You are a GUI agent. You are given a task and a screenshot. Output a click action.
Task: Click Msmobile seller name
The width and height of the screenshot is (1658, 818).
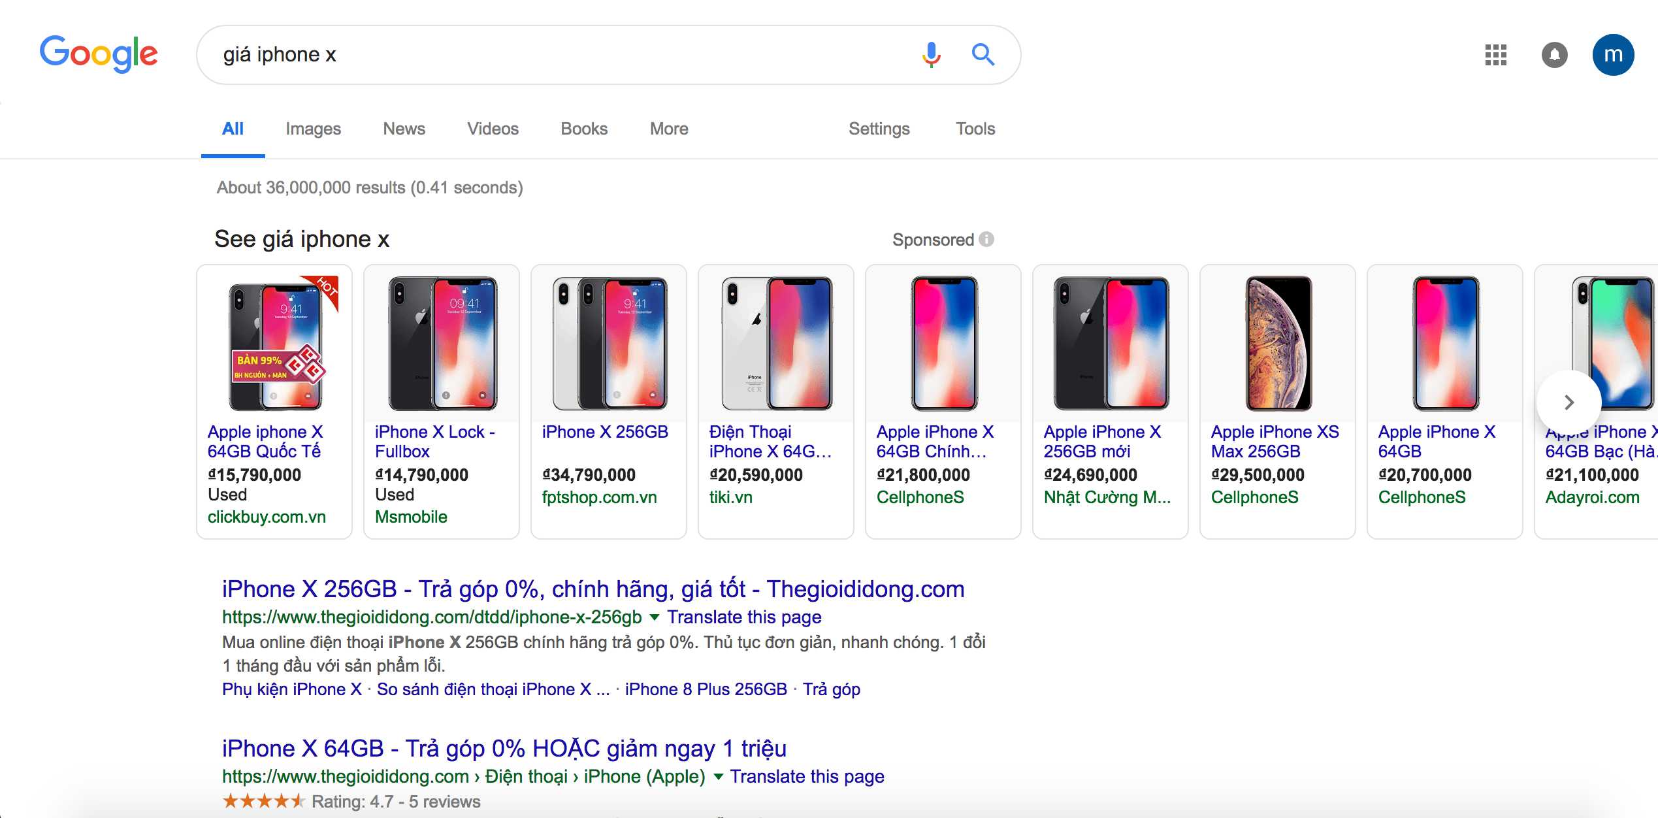pos(411,517)
